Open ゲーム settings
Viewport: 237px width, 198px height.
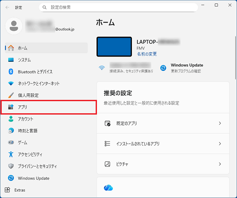[x=46, y=143]
